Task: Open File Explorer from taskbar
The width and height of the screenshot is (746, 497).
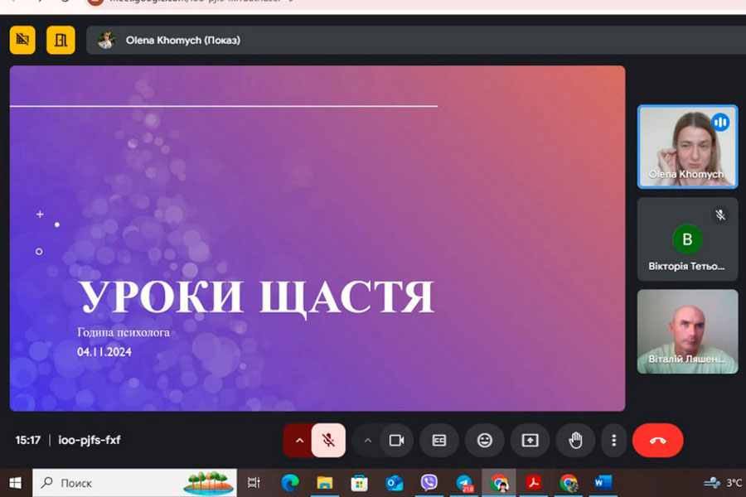Action: [324, 483]
